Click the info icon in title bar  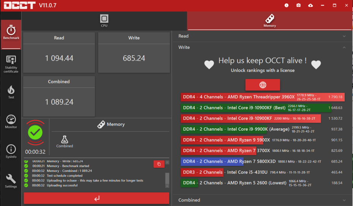click(x=286, y=5)
